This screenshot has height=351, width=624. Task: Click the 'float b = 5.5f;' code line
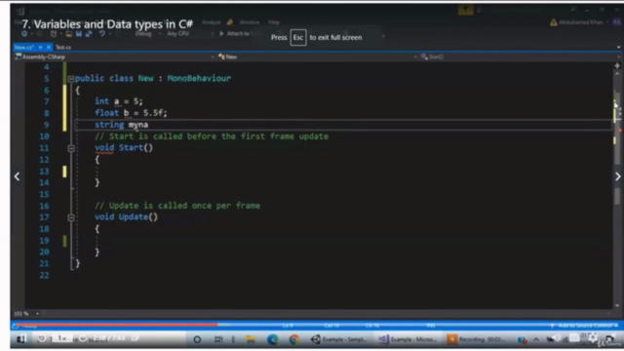point(131,113)
